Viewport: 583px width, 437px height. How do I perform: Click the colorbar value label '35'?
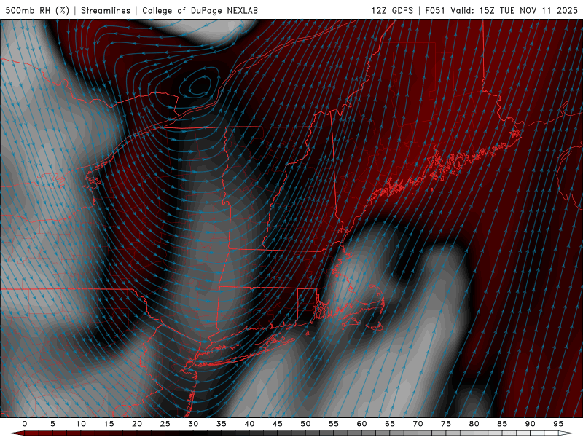(x=221, y=424)
